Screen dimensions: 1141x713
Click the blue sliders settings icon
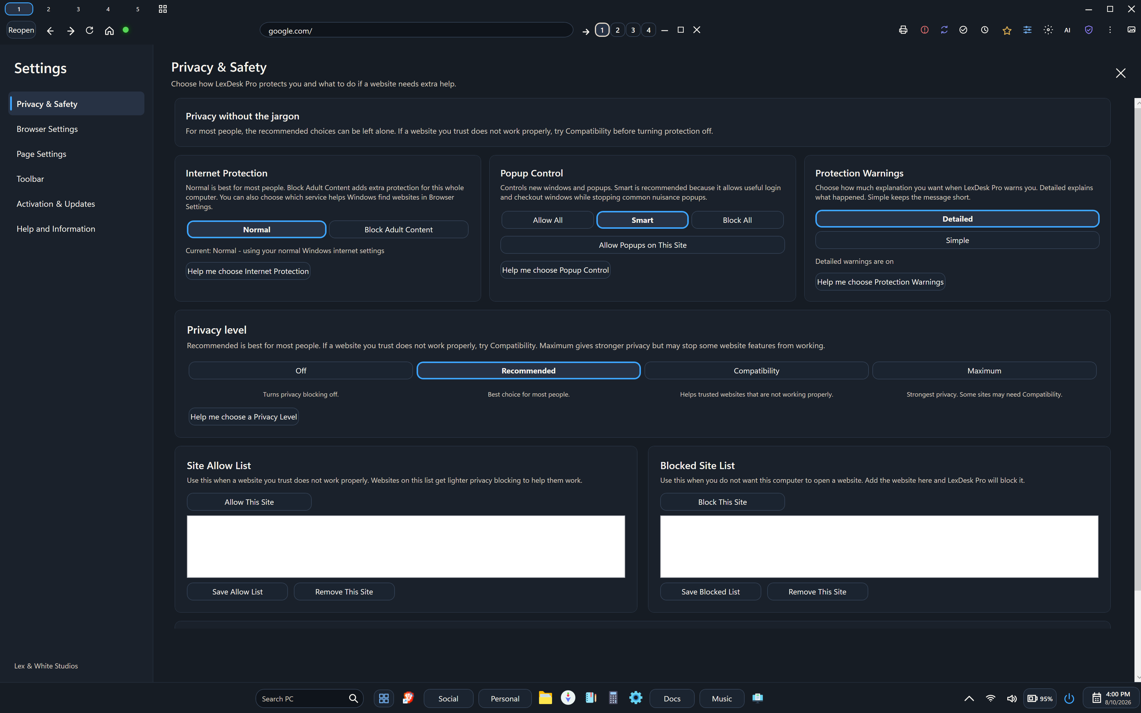(1027, 30)
